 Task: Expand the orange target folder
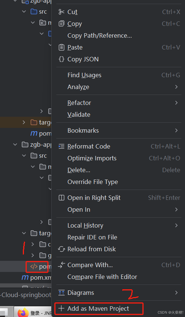(x=24, y=122)
